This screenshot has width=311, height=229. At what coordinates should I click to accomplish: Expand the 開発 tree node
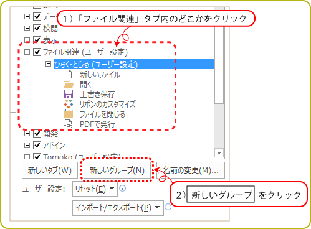[x=27, y=133]
